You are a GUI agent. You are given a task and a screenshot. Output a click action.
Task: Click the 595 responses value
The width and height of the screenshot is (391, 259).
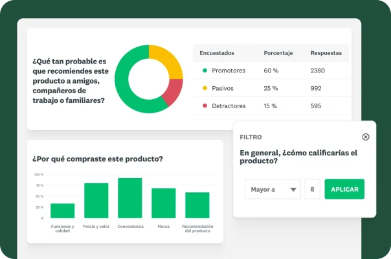(x=316, y=106)
